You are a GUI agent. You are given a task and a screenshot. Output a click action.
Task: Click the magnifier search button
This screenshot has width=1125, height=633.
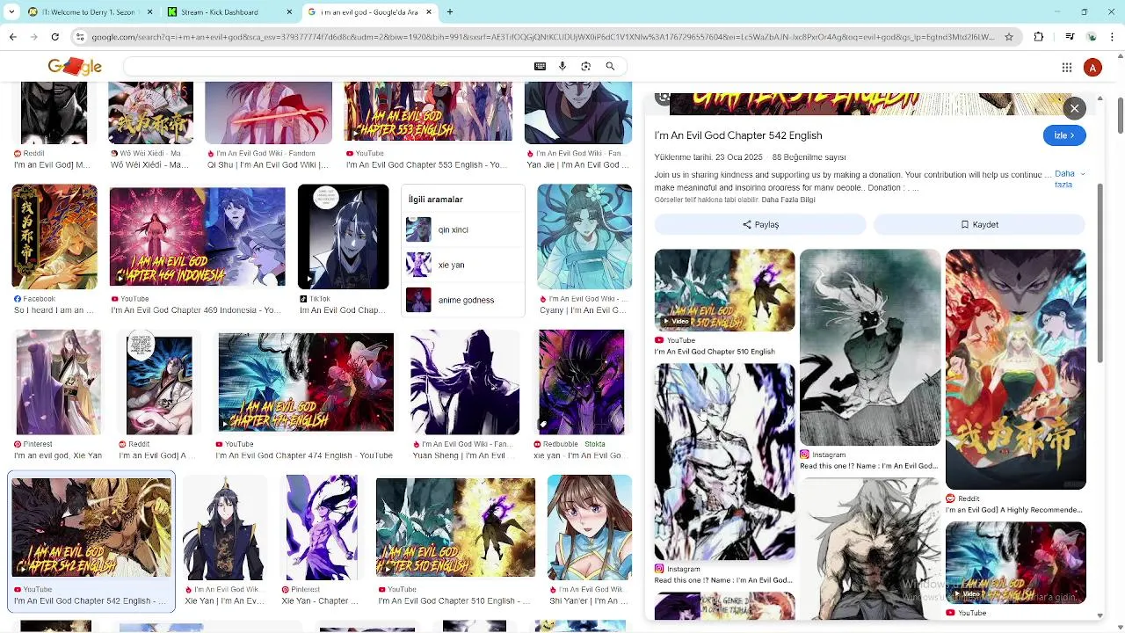pyautogui.click(x=610, y=66)
